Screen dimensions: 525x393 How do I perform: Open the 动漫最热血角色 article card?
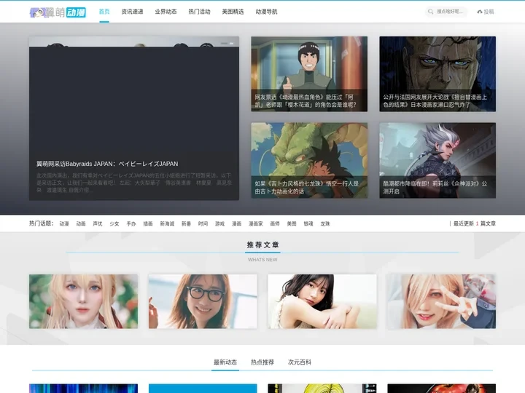[x=309, y=74]
